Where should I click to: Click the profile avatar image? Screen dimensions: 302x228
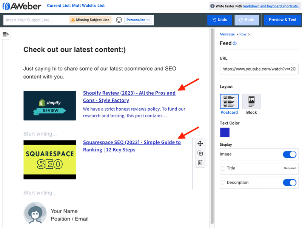pyautogui.click(x=35, y=213)
